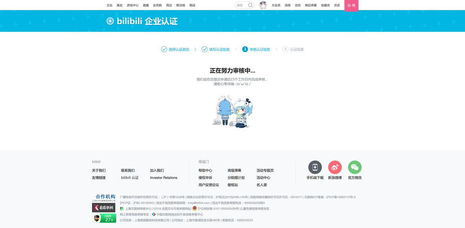The height and width of the screenshot is (228, 465).
Task: Open the 联系我们 footer link
Action: (x=128, y=171)
